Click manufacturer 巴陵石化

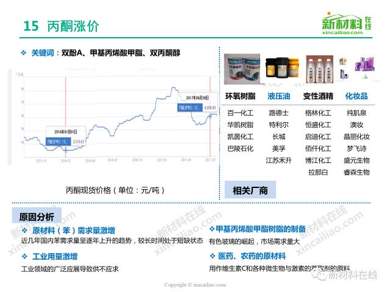[x=240, y=148]
